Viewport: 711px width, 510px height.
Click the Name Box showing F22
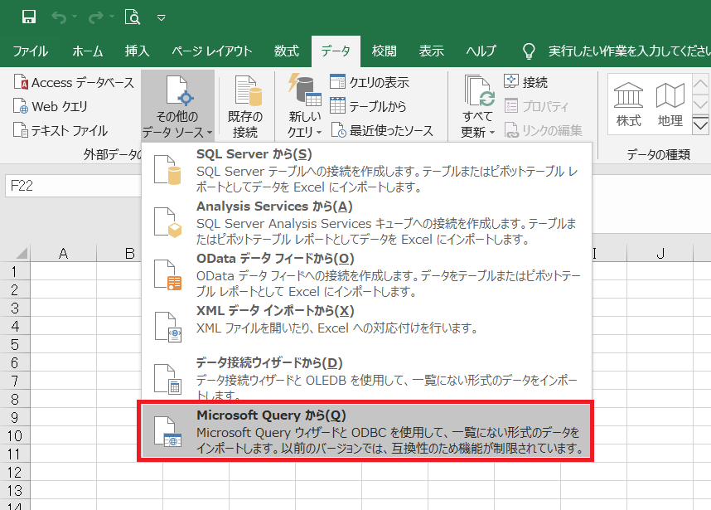(50, 187)
